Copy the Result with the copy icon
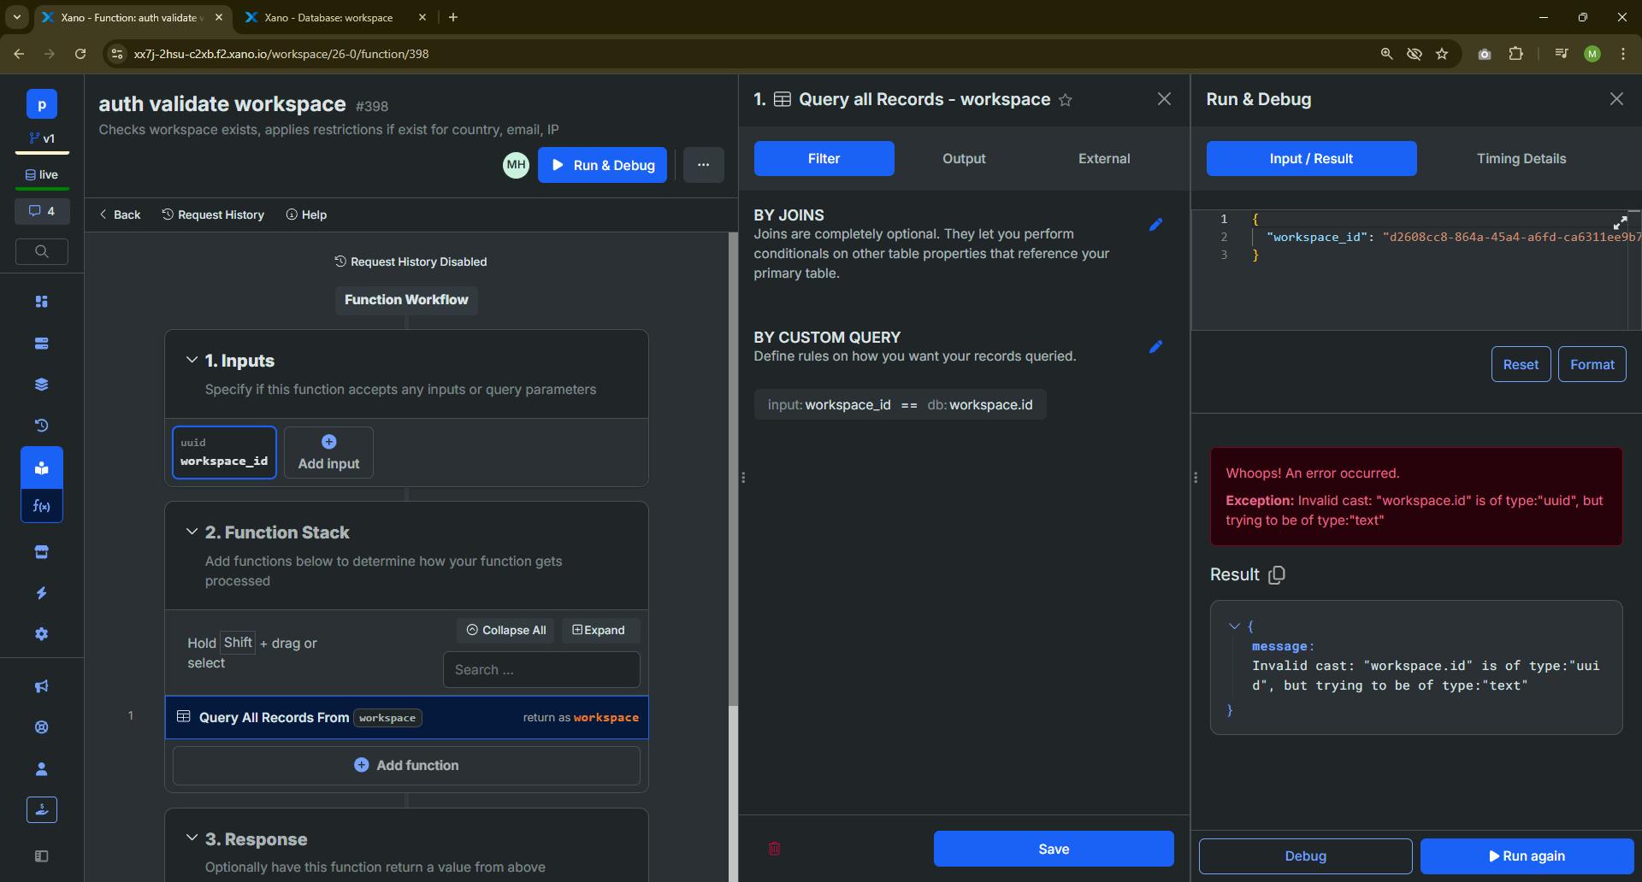 tap(1277, 575)
